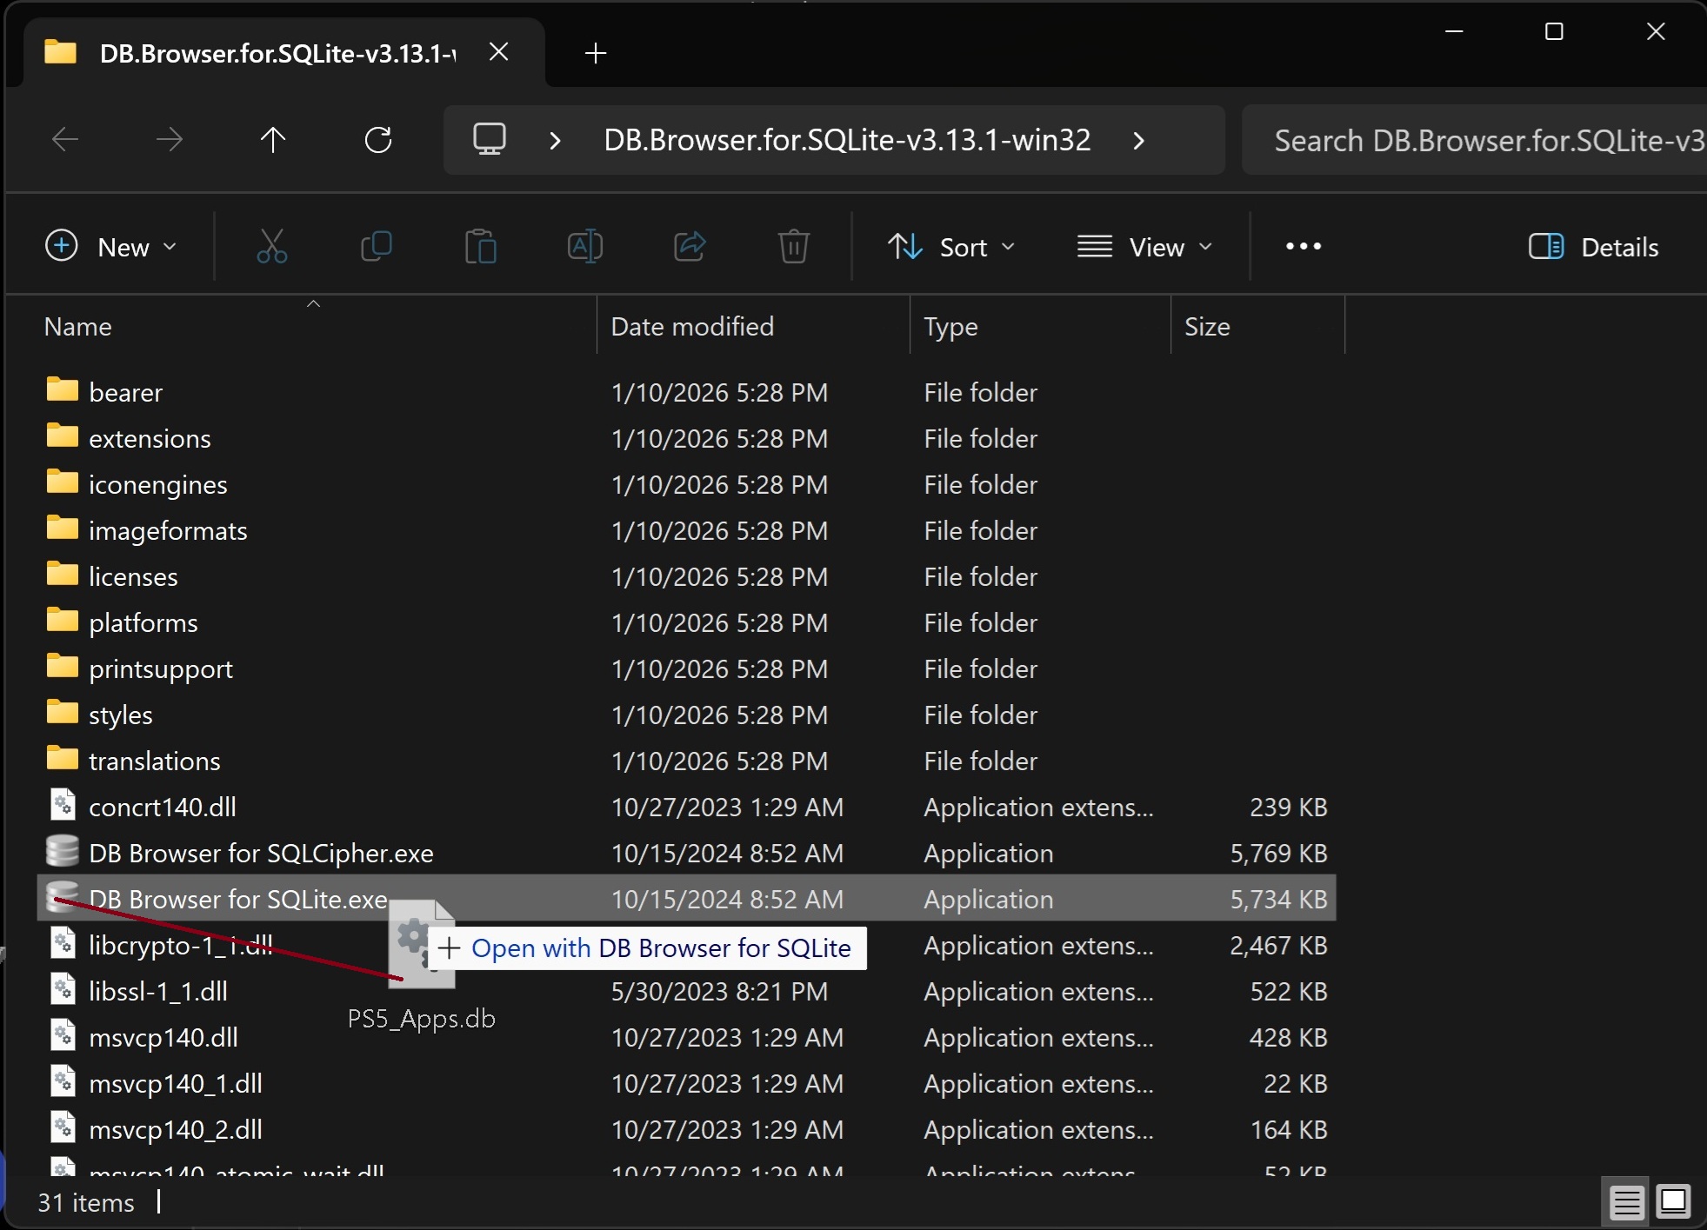
Task: Select the DB Browser for SQLCipher.exe icon
Action: coord(62,852)
